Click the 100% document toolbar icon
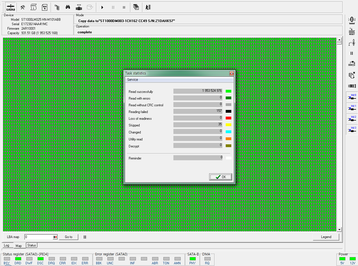Screen dimensions: 358x266 [x=44, y=7]
